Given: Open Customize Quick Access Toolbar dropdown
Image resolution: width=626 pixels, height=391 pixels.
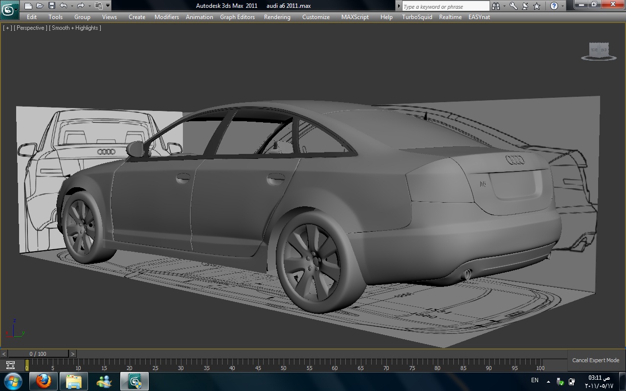Looking at the screenshot, I should (x=108, y=6).
